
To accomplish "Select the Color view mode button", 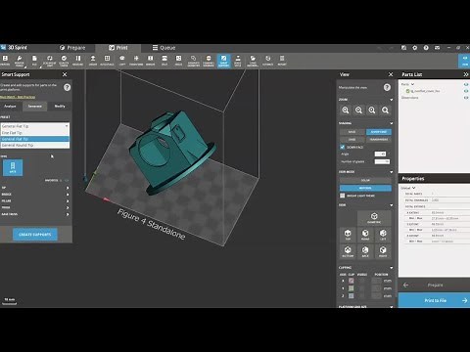I will pos(365,180).
